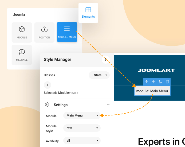Select the Module Menu element block
This screenshot has width=185, height=147.
pyautogui.click(x=67, y=32)
